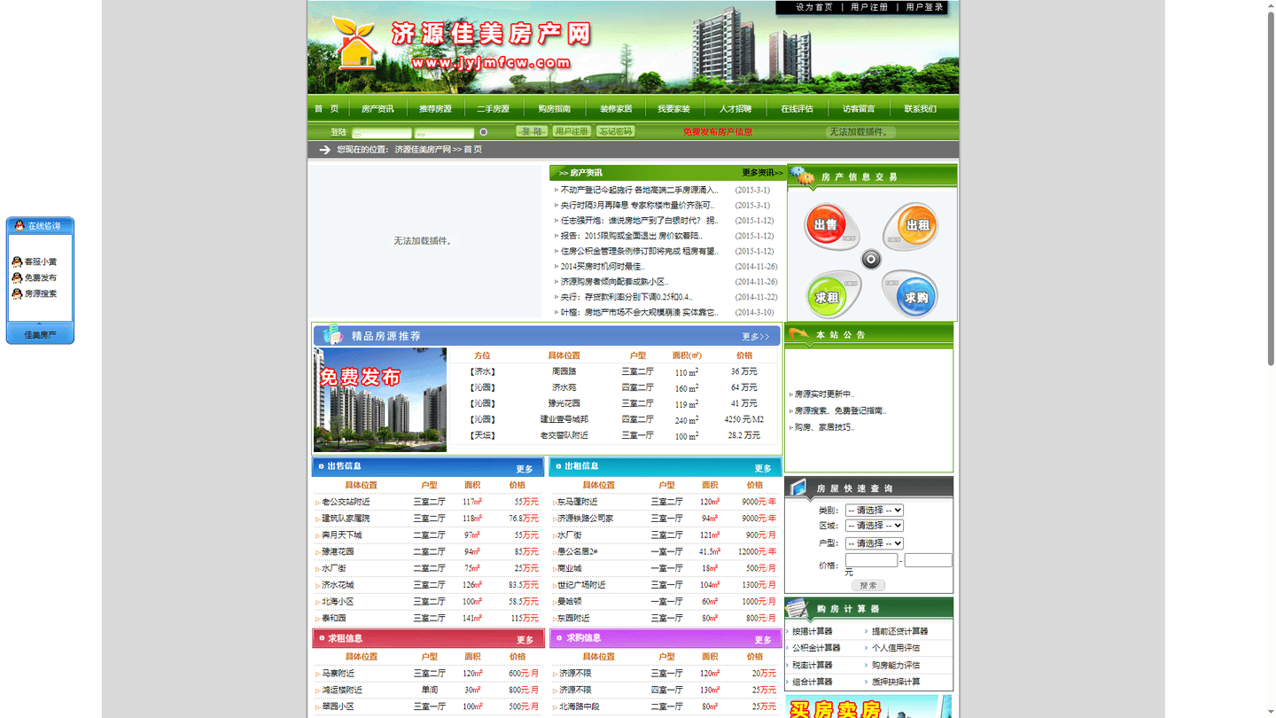Open 联系我们 in the navigation bar
1276x718 pixels.
point(920,109)
